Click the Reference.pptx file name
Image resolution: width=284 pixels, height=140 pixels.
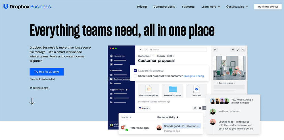(x=139, y=128)
